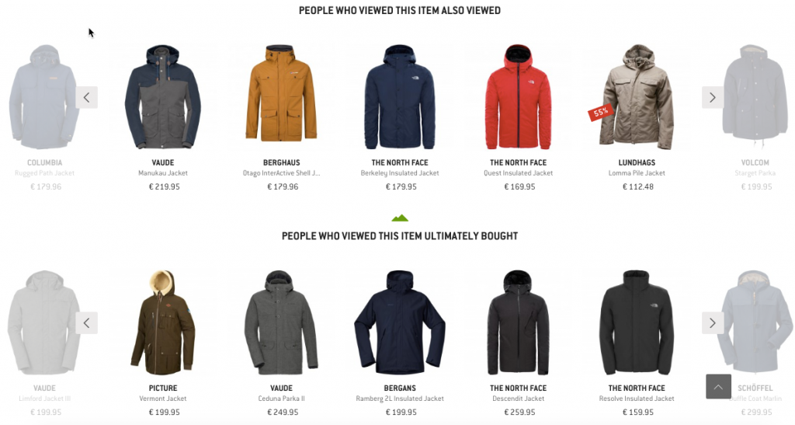
Task: Select the red North Face jacket image
Action: tap(518, 97)
